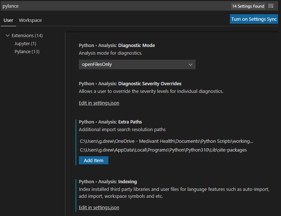Open the Diagnostic Mode dropdown

point(137,64)
